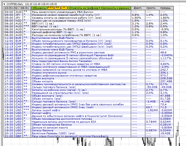Select Разрешения на строительство (м/м) row

[x=89, y=93]
